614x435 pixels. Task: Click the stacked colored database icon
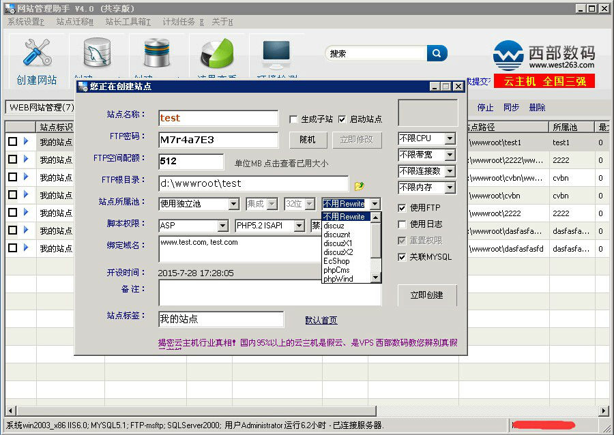(157, 52)
